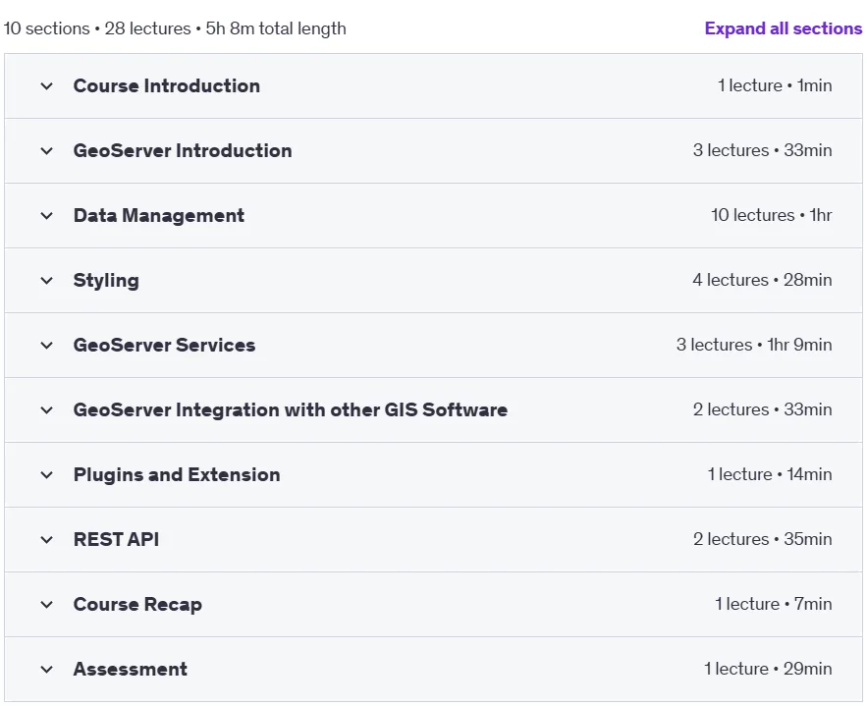The height and width of the screenshot is (706, 867).
Task: Open the GeoServer Services title
Action: 164,345
